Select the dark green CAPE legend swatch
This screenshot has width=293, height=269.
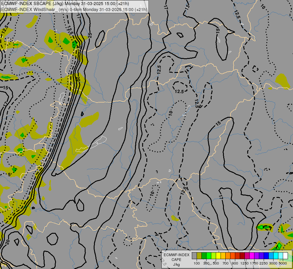click(x=204, y=256)
